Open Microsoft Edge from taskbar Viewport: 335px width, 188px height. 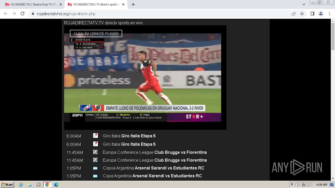pyautogui.click(x=56, y=185)
